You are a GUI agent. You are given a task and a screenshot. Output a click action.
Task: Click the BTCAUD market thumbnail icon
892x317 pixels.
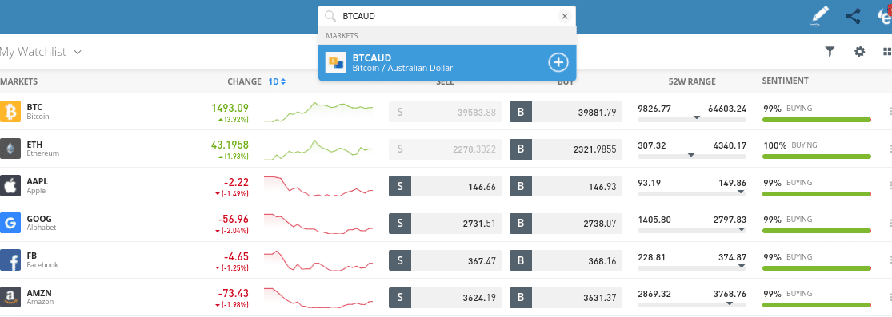pyautogui.click(x=336, y=62)
